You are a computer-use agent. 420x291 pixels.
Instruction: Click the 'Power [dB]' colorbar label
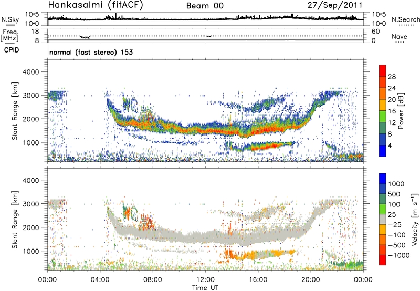(x=401, y=111)
